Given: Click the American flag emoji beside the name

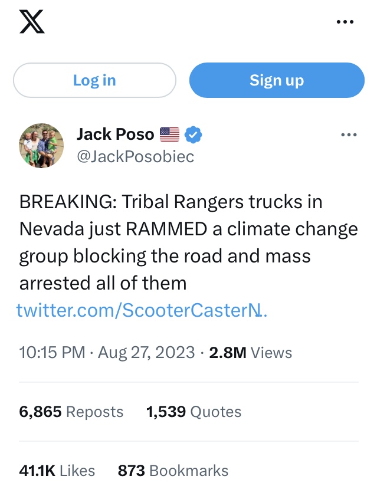Looking at the screenshot, I should tap(169, 134).
